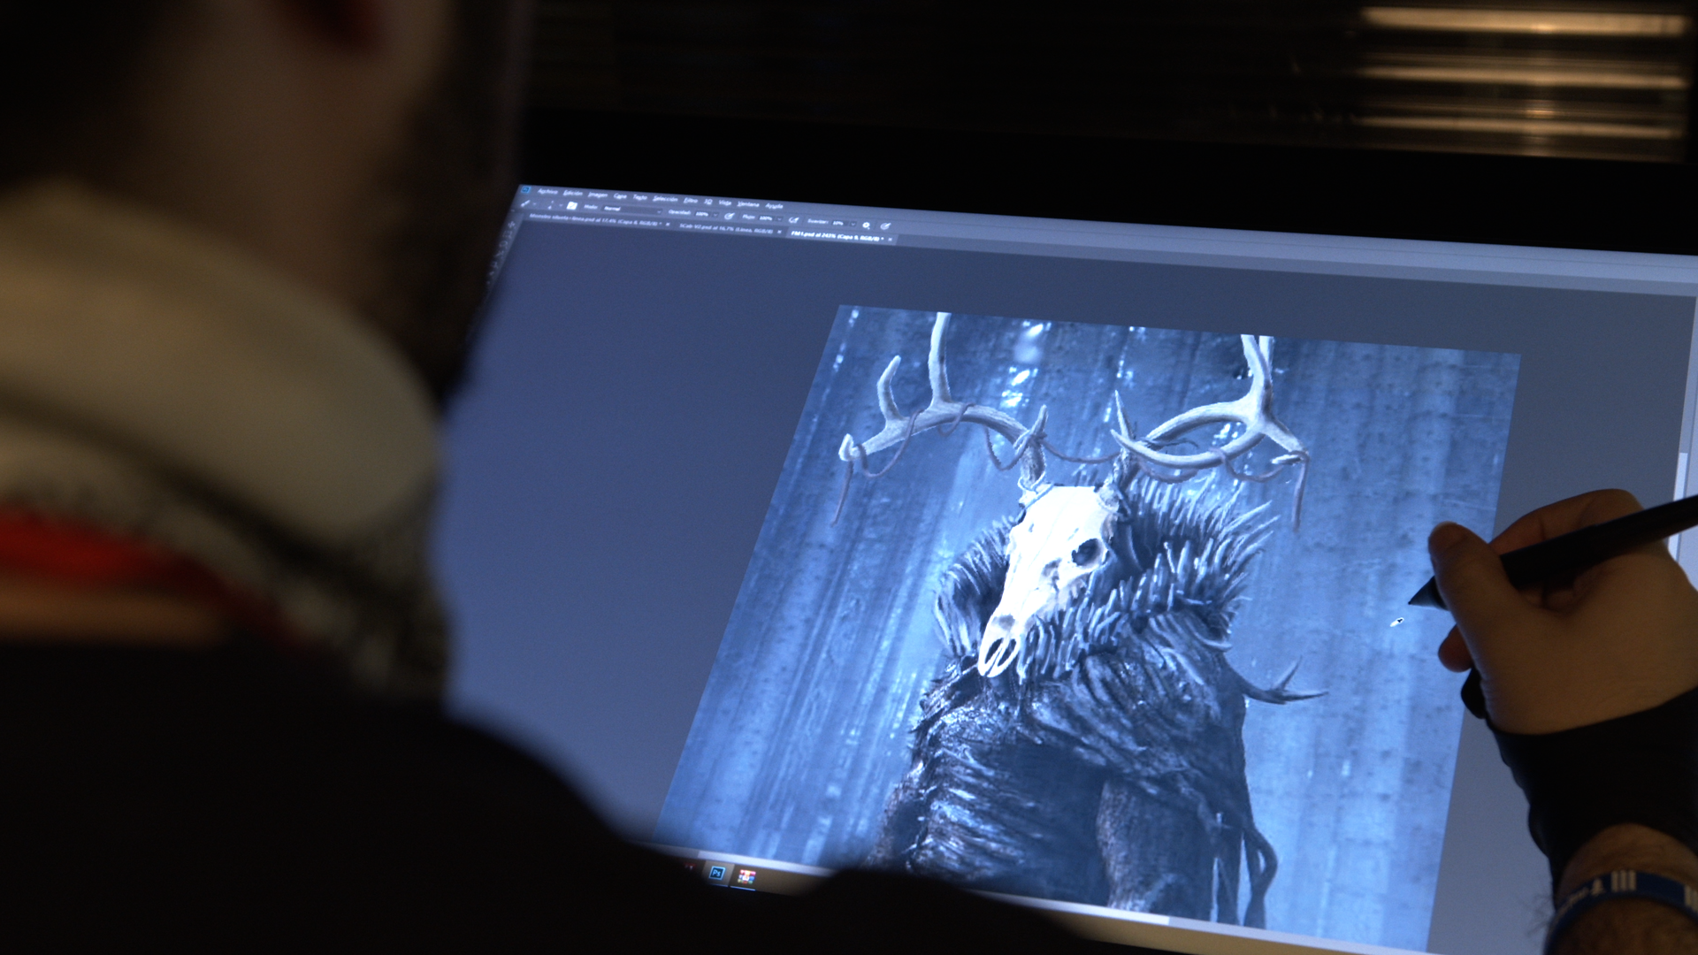1698x955 pixels.
Task: Close the FM I.psd document tab
Action: coord(890,239)
